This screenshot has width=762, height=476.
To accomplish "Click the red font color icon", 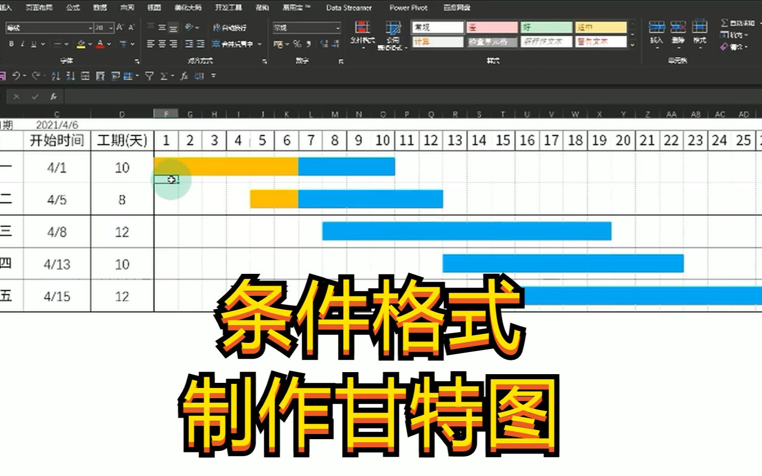I will tap(101, 44).
